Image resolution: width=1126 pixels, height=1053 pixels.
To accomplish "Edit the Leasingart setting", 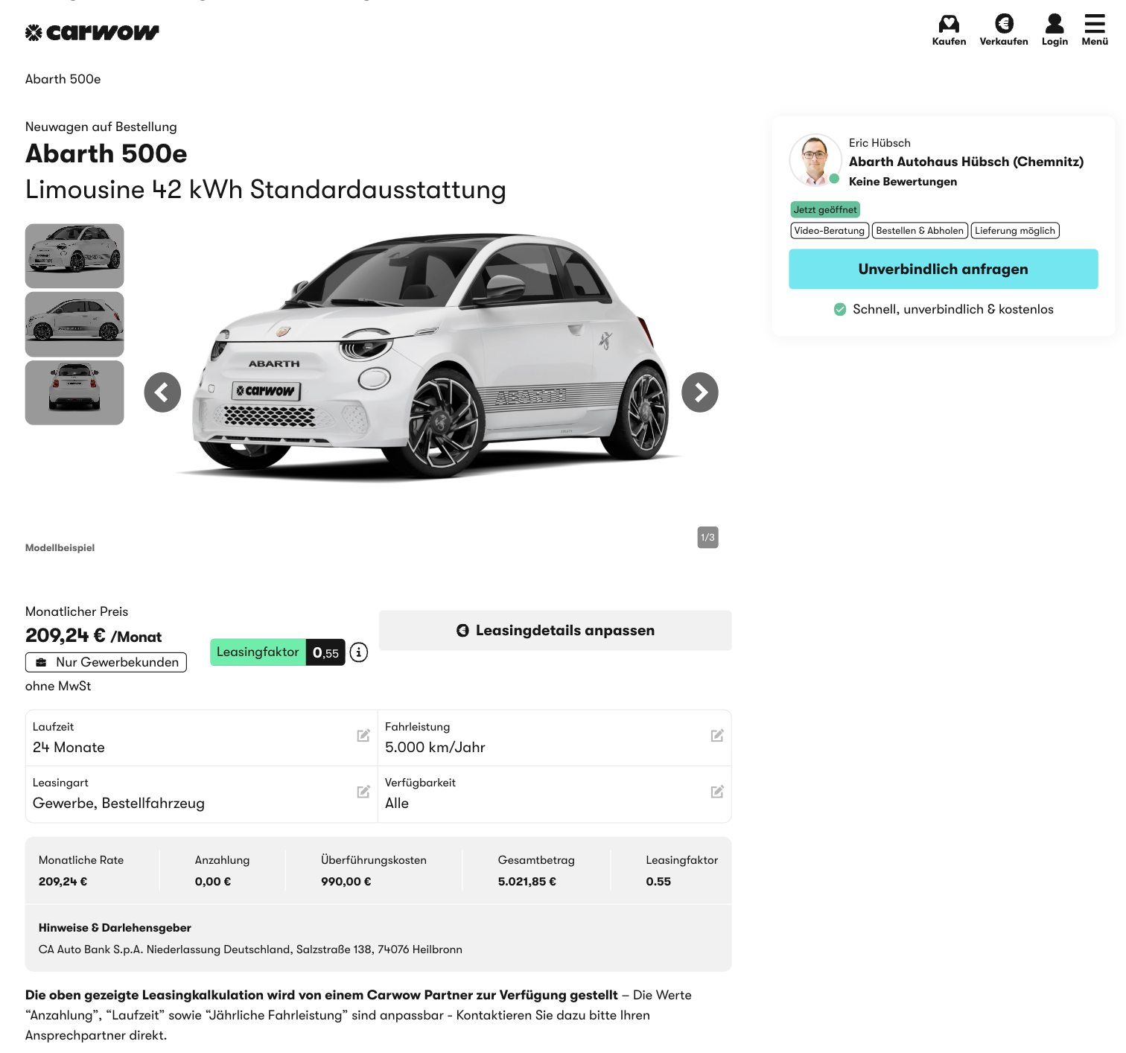I will 363,792.
